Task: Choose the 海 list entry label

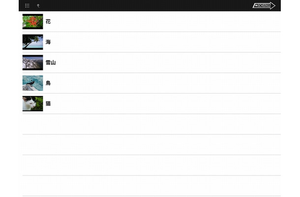Action: pyautogui.click(x=48, y=42)
